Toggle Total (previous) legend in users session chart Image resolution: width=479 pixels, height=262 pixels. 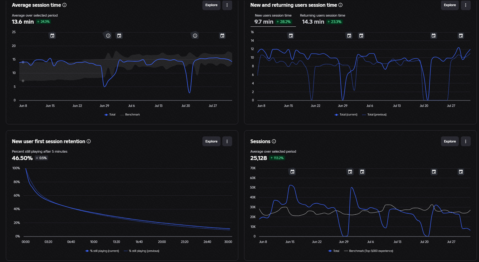click(374, 115)
